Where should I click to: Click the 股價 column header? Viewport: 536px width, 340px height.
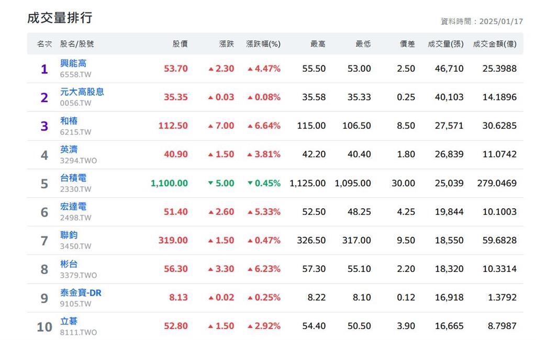pyautogui.click(x=180, y=44)
